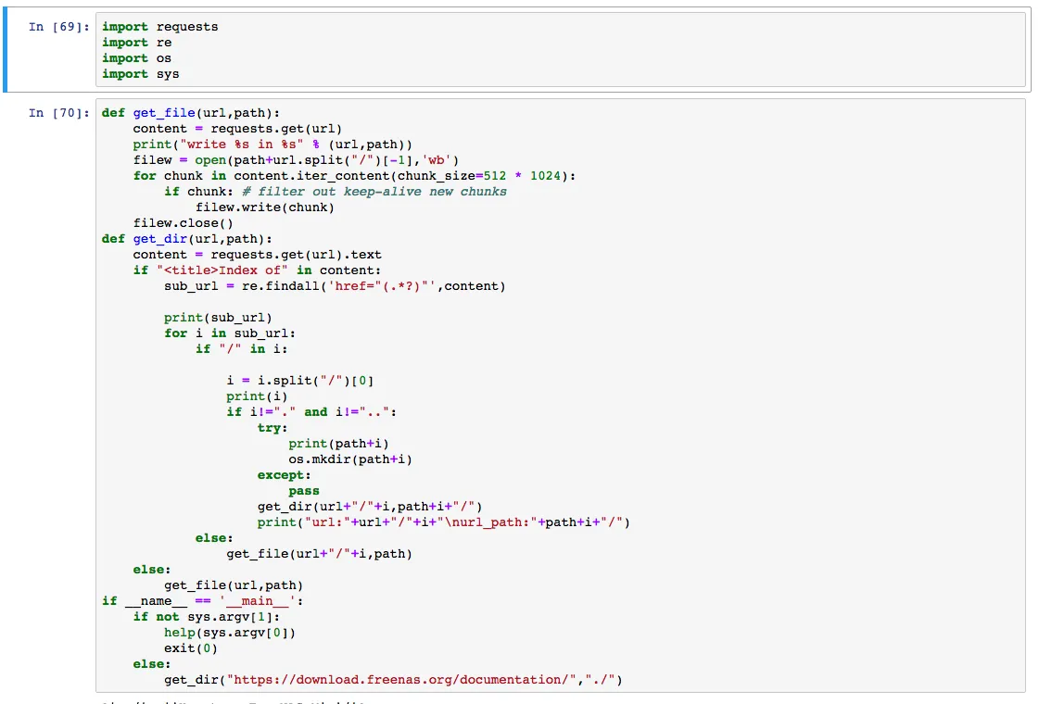The image size is (1039, 704).
Task: Click the 'import sys' line
Action: [x=141, y=74]
